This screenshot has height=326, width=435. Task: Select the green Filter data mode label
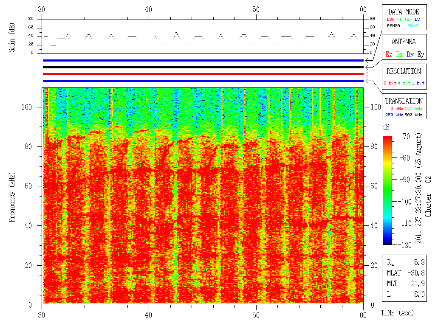(x=404, y=20)
